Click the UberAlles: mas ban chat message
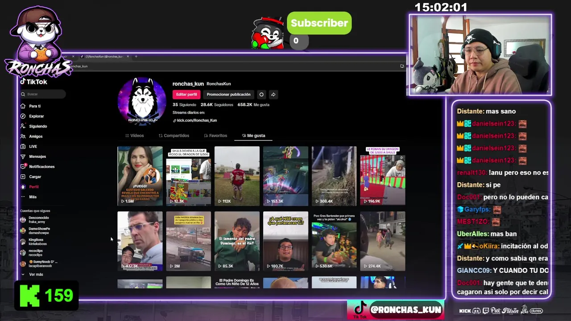The width and height of the screenshot is (571, 321). (487, 234)
